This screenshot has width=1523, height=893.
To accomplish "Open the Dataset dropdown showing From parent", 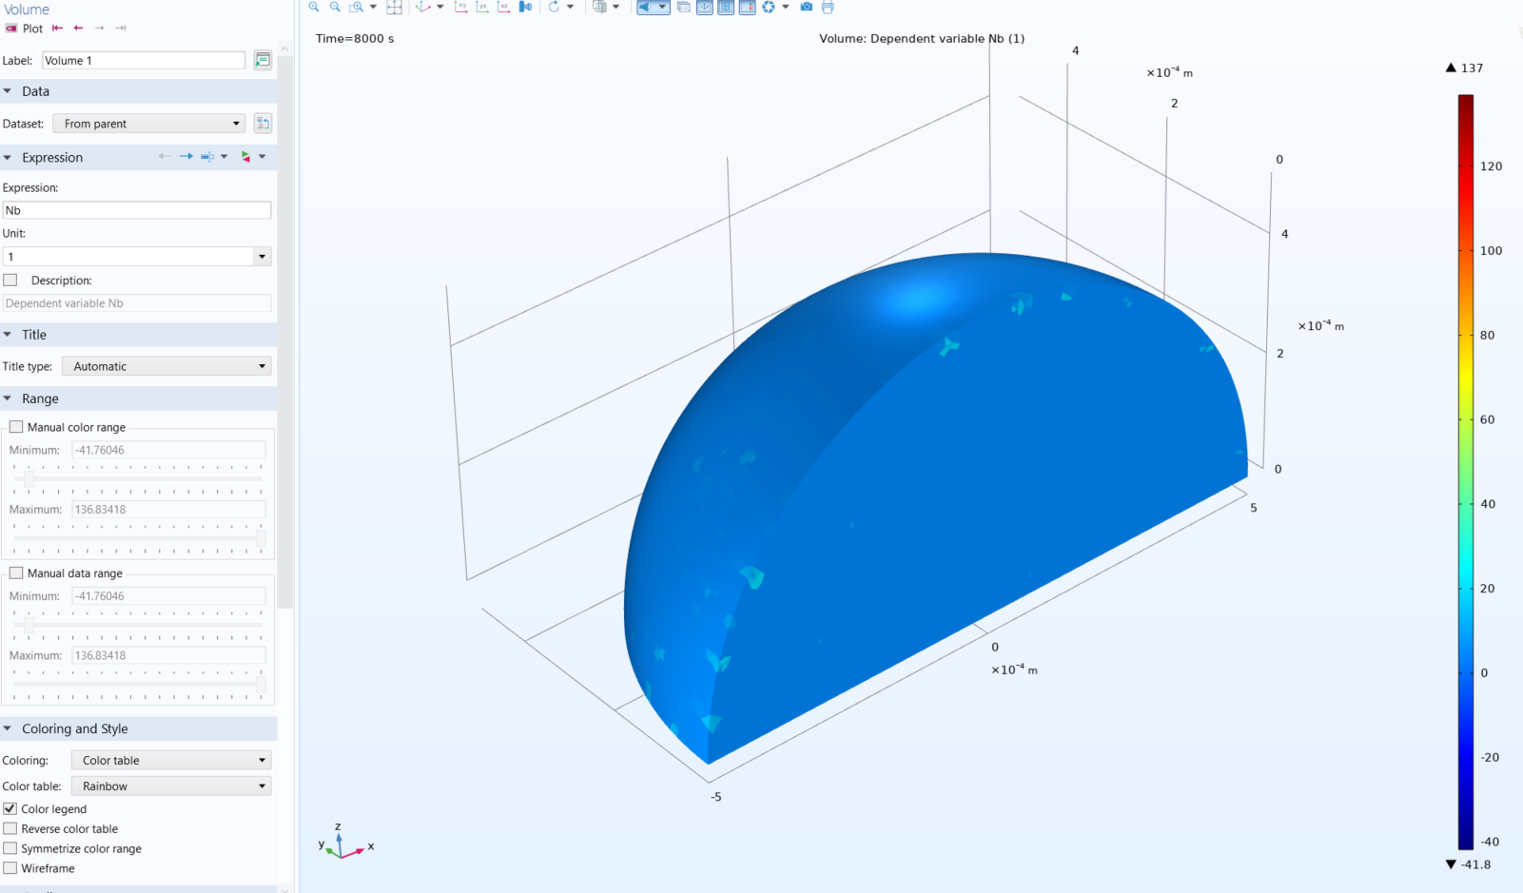I will pyautogui.click(x=149, y=124).
